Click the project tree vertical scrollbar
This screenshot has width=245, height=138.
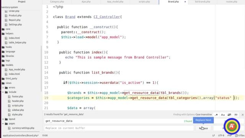click(41, 69)
